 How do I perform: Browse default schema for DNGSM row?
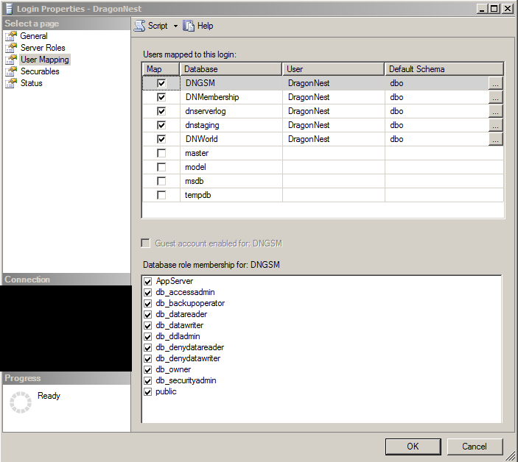[x=496, y=83]
